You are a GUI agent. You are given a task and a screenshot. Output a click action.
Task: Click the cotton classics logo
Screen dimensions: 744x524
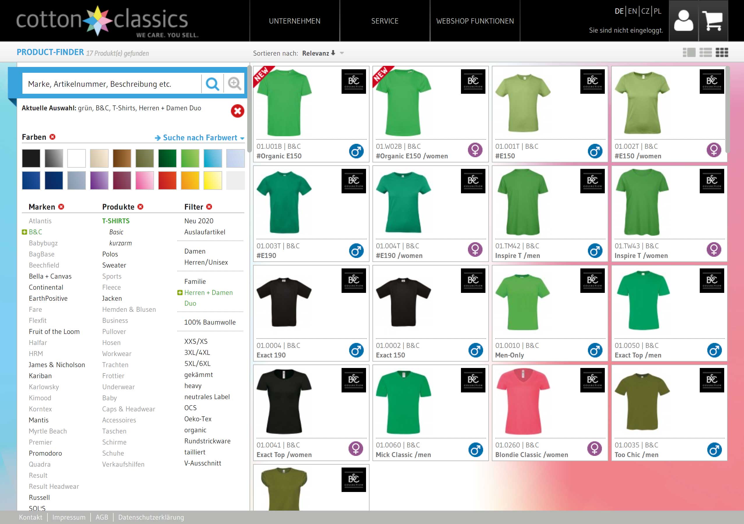tap(107, 21)
